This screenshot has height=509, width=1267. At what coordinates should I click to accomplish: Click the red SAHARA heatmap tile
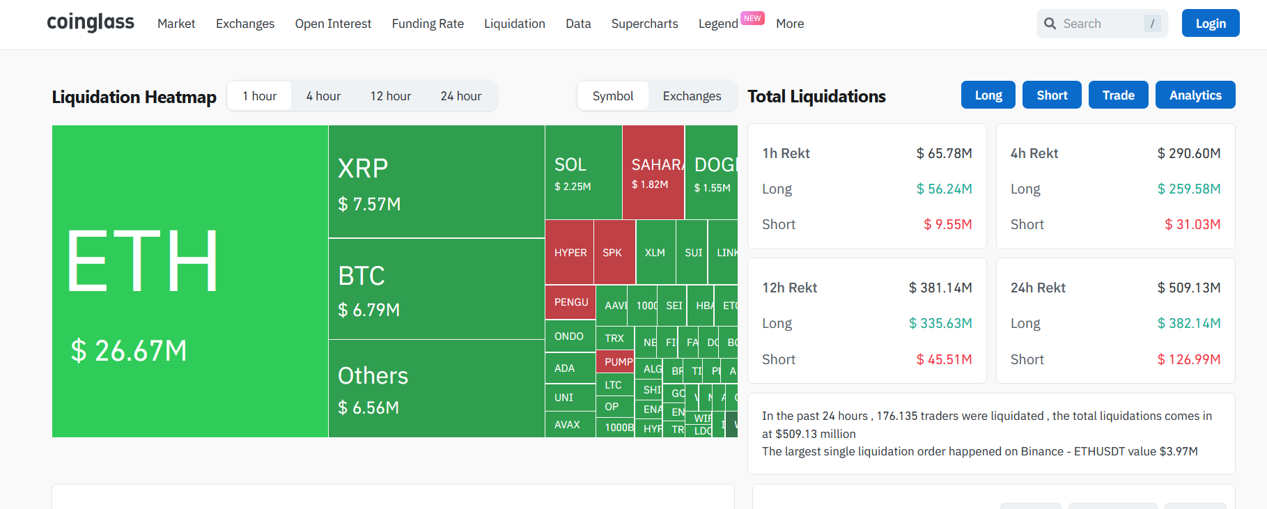(653, 172)
